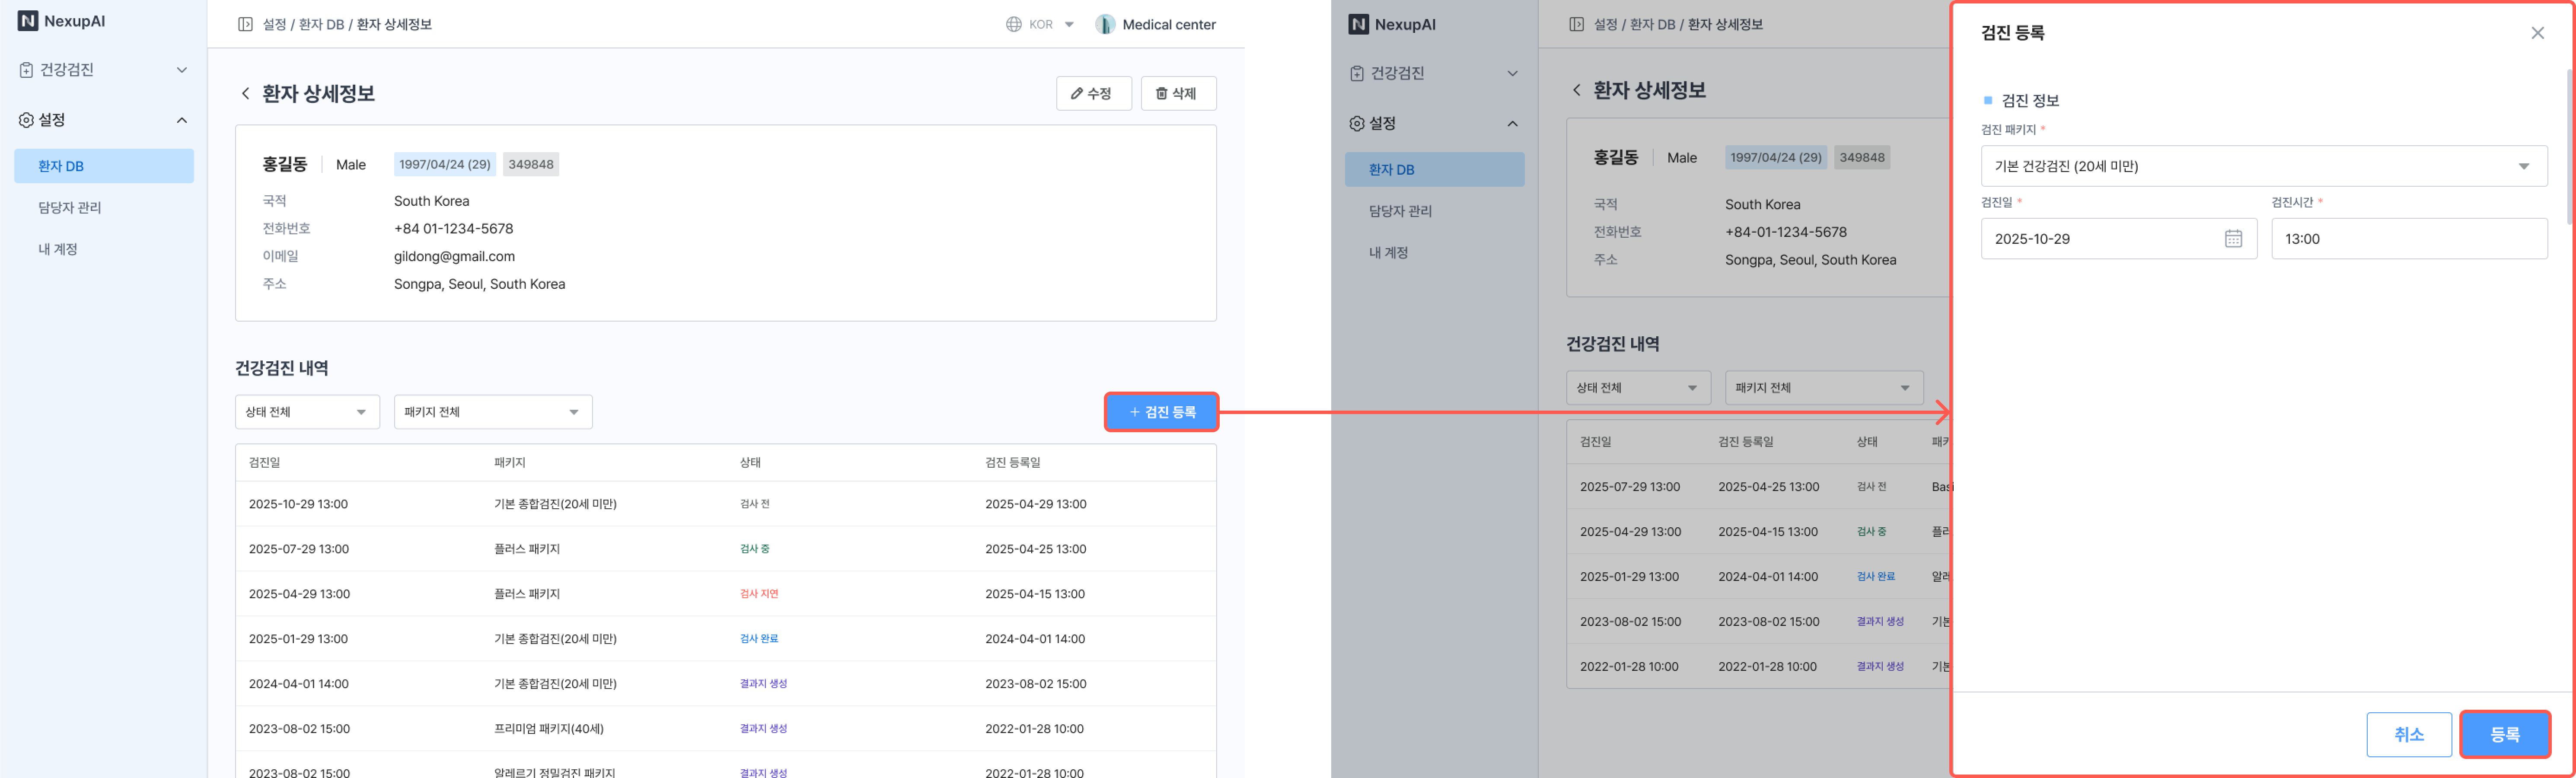Select 담당자 관리 in the sidebar
Screen dimensions: 2576x778
(x=70, y=208)
